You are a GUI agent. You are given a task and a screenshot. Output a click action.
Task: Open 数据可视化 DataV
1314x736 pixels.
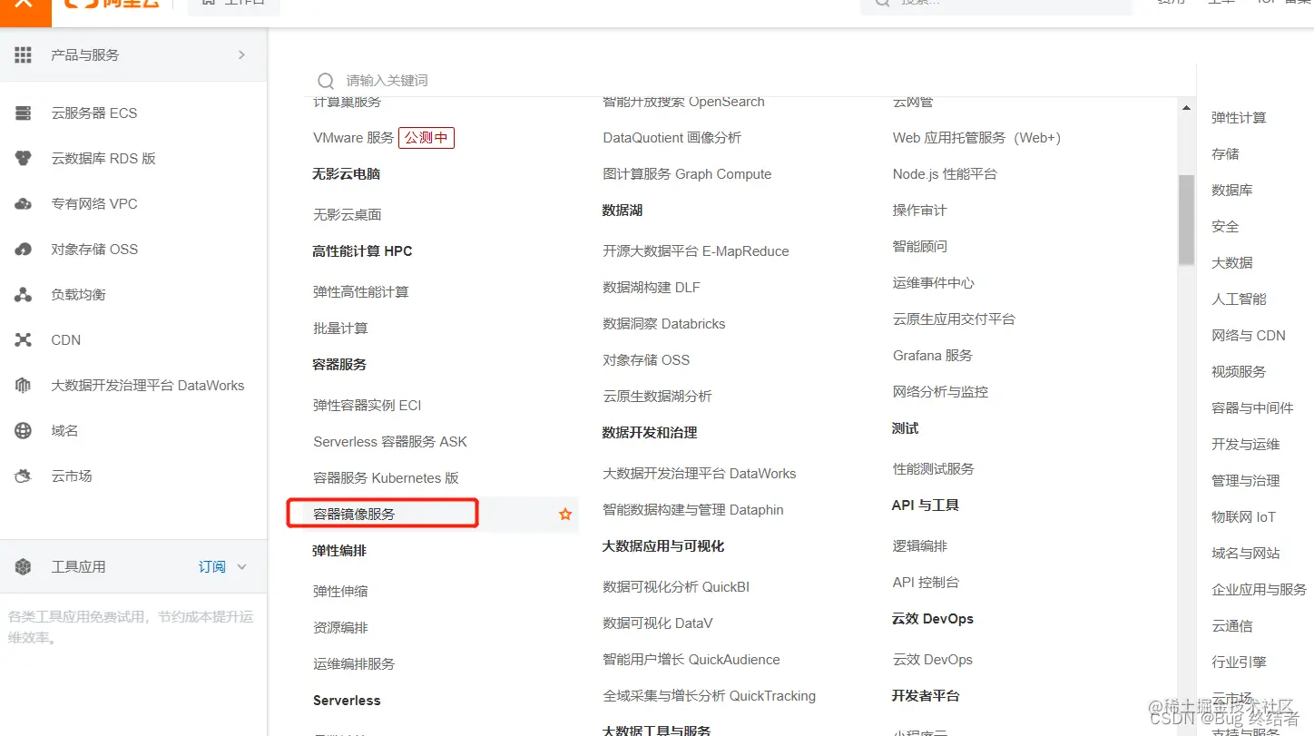(x=658, y=623)
